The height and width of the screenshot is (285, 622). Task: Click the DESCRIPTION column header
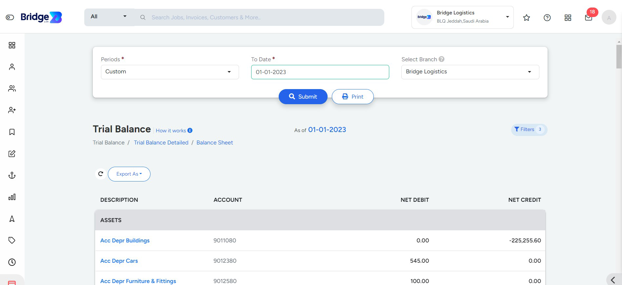[x=119, y=200]
